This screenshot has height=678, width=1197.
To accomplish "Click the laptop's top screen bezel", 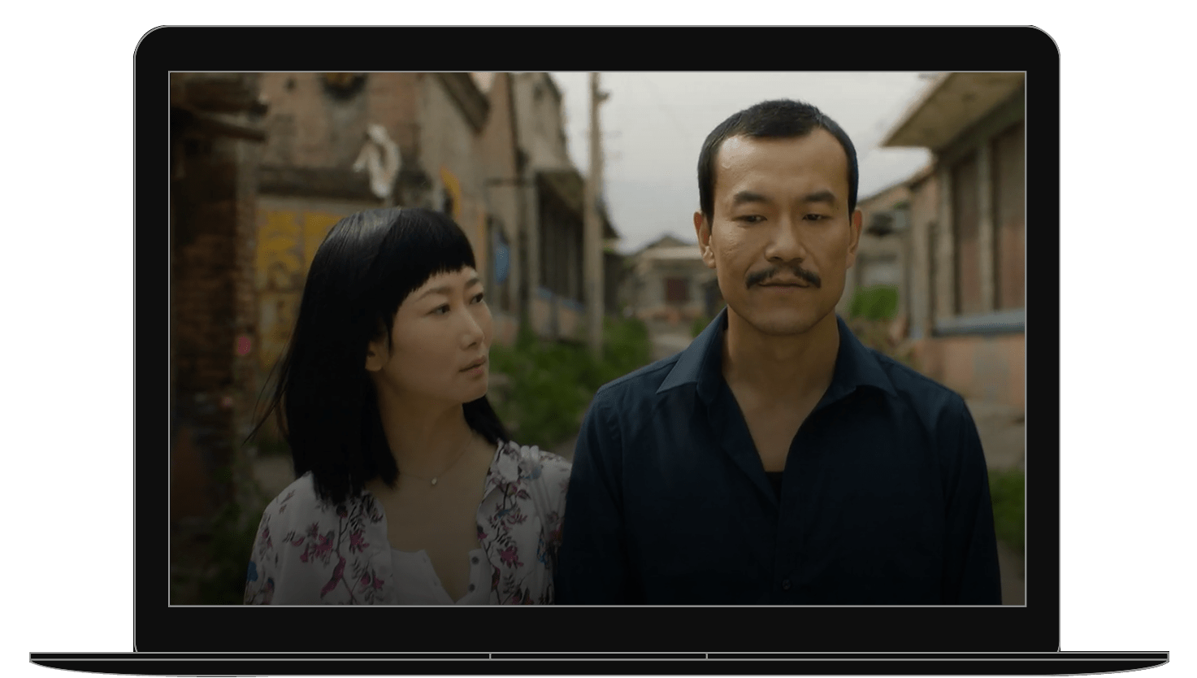I will pyautogui.click(x=597, y=49).
